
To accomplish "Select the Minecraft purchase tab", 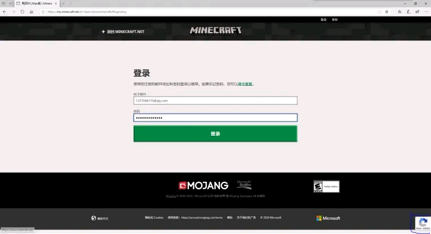I will 37,3.
